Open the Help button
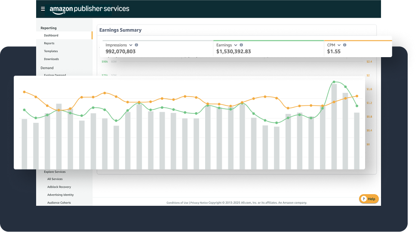This screenshot has height=232, width=418. 369,199
